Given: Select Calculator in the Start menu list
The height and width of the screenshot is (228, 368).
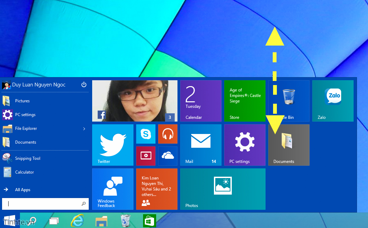Looking at the screenshot, I should pyautogui.click(x=24, y=172).
